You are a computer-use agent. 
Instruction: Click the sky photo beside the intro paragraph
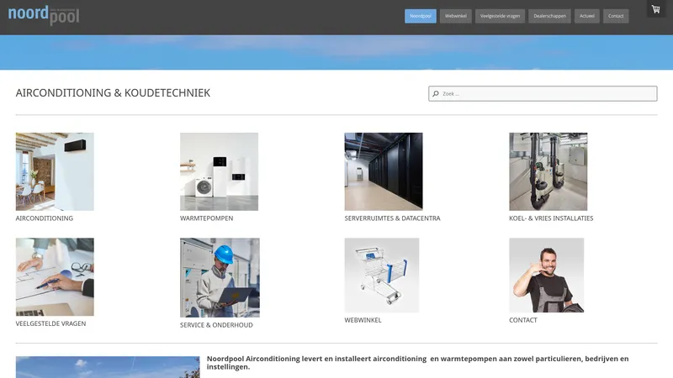(x=108, y=367)
